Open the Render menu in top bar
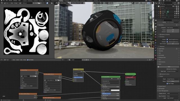 10,1
